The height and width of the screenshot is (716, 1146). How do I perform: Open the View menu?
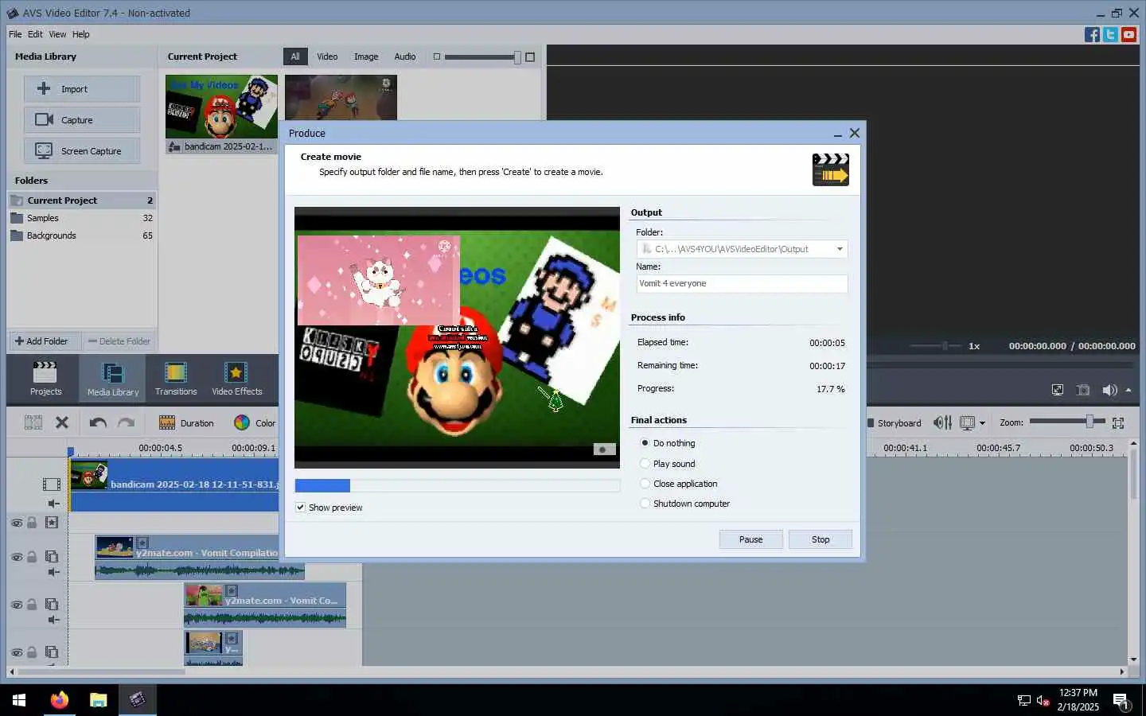(57, 34)
